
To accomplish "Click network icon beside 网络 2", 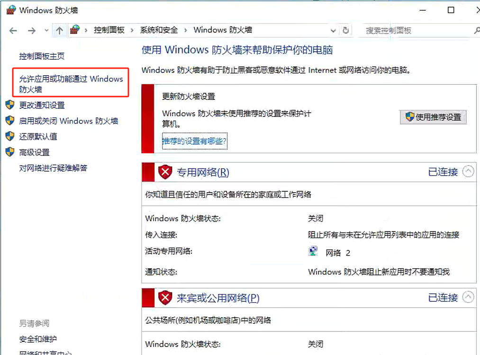I will tap(313, 251).
